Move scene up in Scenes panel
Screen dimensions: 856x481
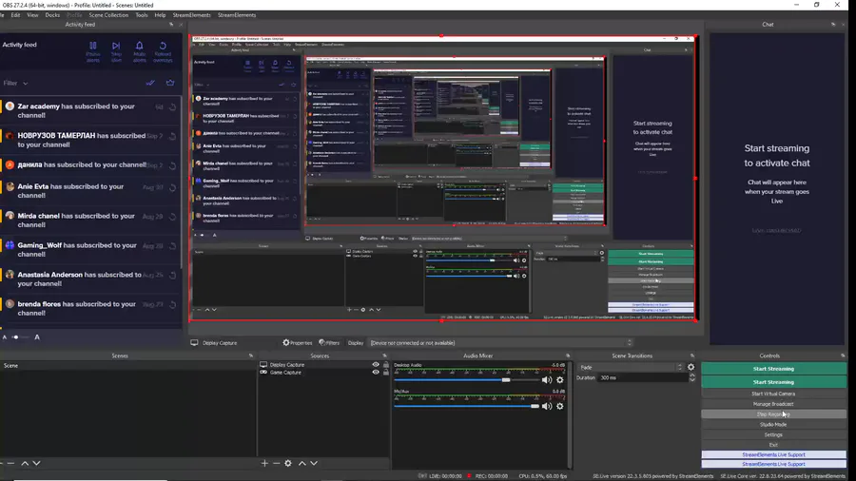[x=25, y=463]
